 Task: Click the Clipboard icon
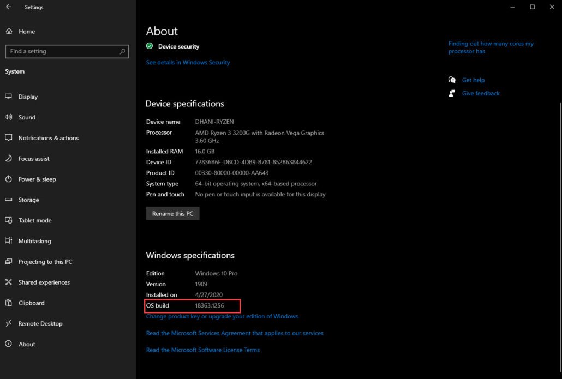click(9, 303)
